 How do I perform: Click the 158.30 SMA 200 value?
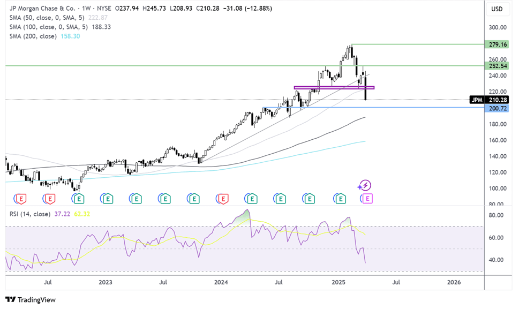tap(70, 36)
